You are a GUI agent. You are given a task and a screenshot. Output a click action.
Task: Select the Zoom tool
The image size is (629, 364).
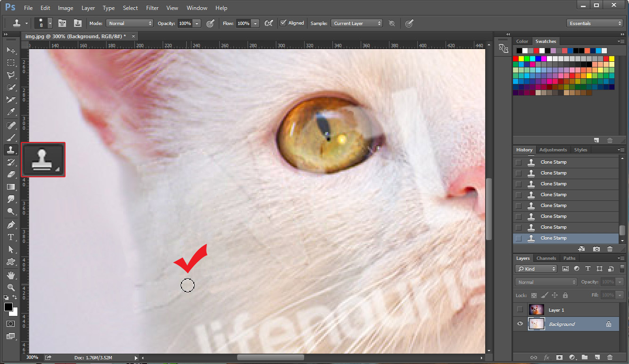point(11,287)
